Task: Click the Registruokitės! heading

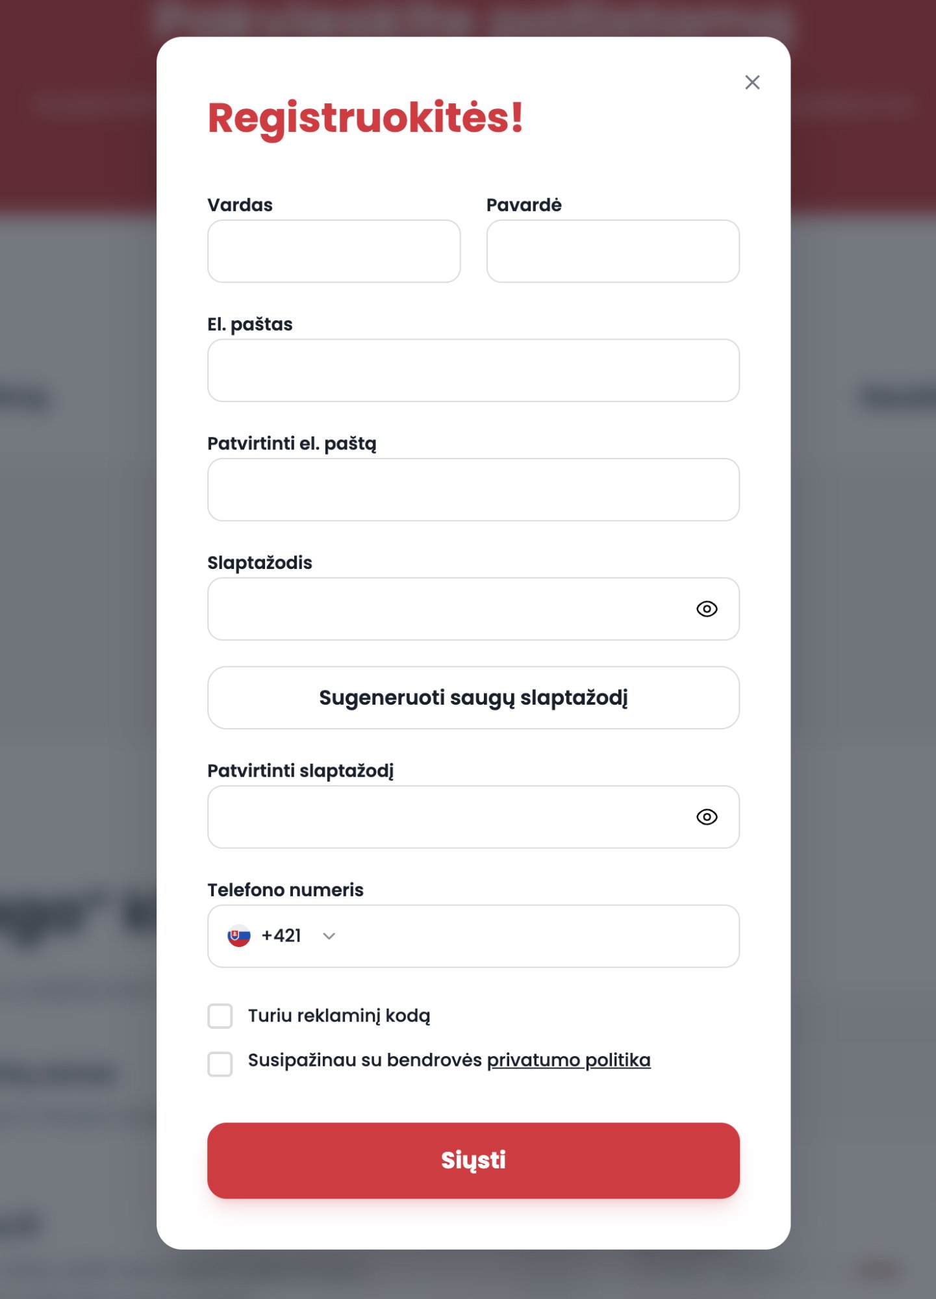Action: [x=366, y=118]
